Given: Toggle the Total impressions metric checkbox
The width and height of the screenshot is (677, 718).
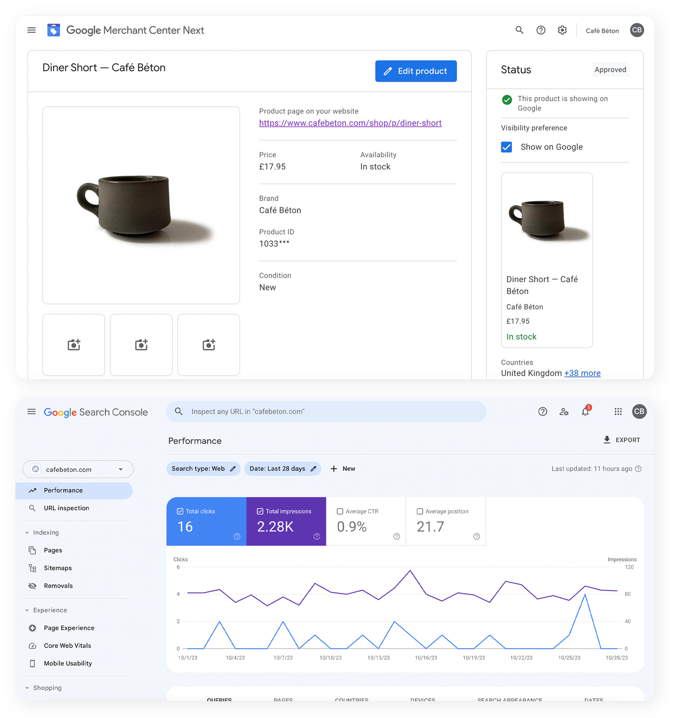Looking at the screenshot, I should tap(260, 511).
